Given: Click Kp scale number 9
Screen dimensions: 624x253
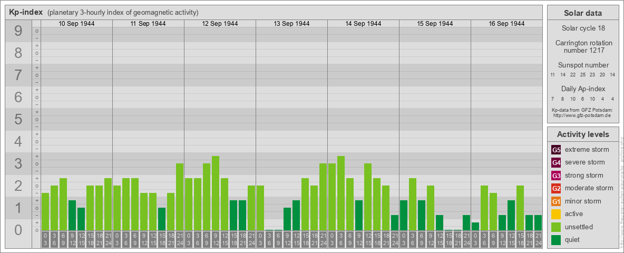Looking at the screenshot, I should click(x=18, y=31).
